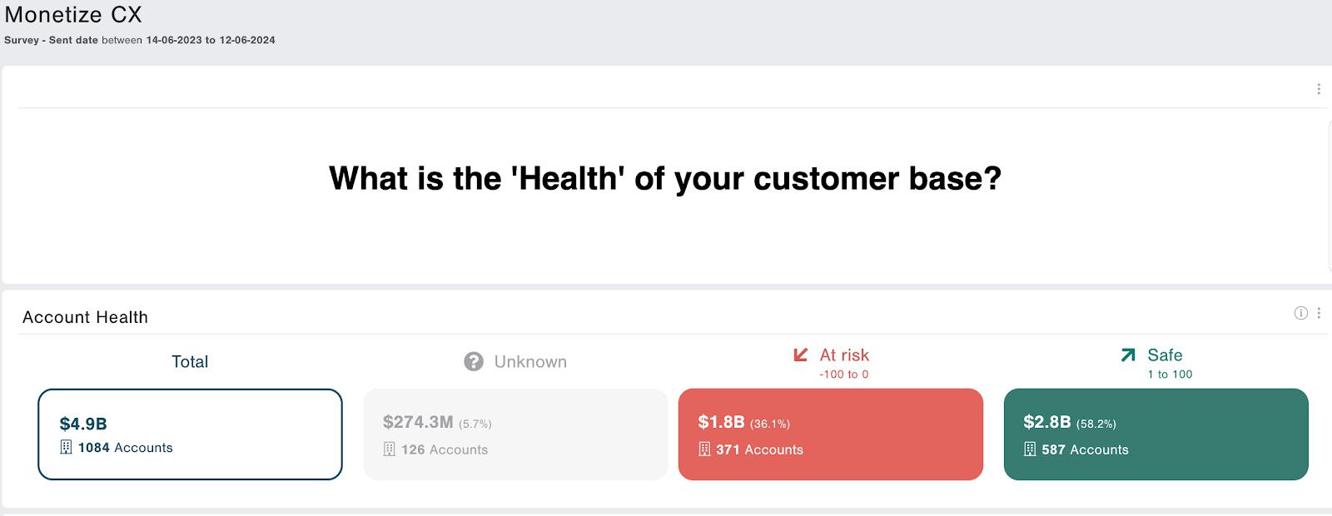The width and height of the screenshot is (1332, 516).
Task: Click the Unknown column label
Action: coord(530,362)
